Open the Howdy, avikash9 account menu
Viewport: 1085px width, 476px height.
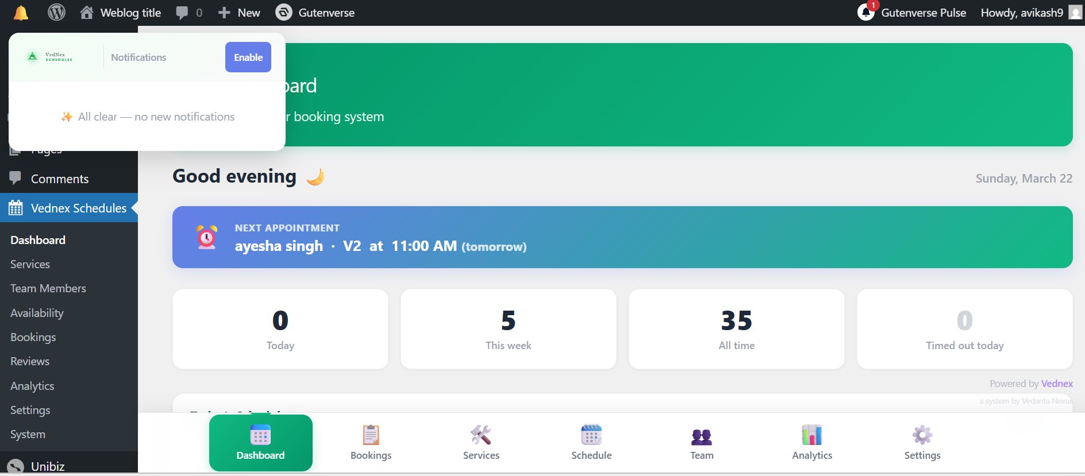[1022, 13]
